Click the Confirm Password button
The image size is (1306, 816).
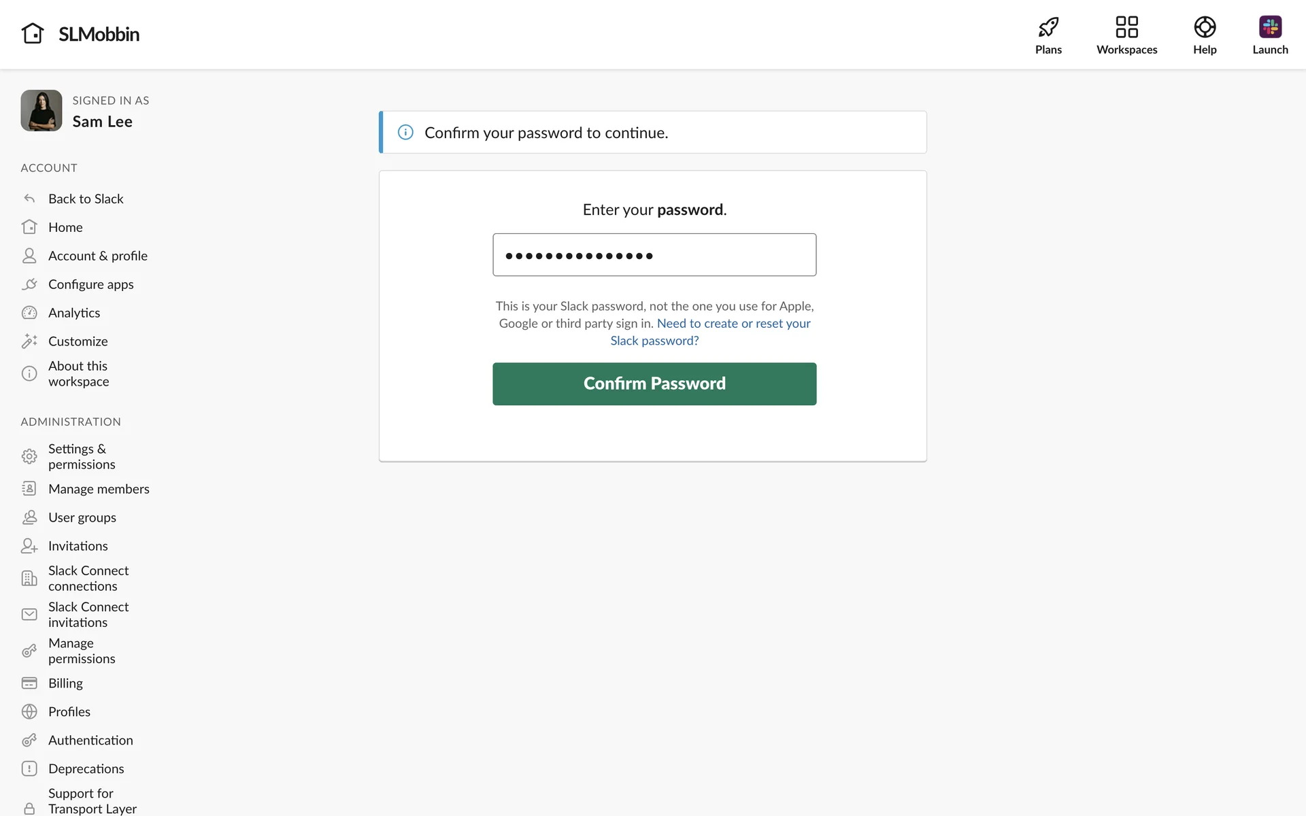coord(654,384)
